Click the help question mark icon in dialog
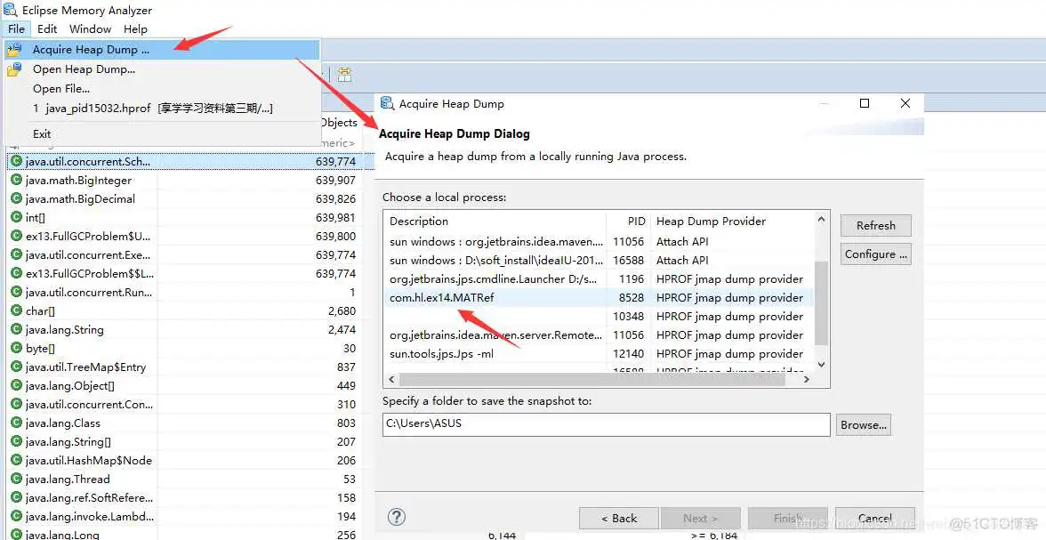The image size is (1046, 540). coord(397,517)
